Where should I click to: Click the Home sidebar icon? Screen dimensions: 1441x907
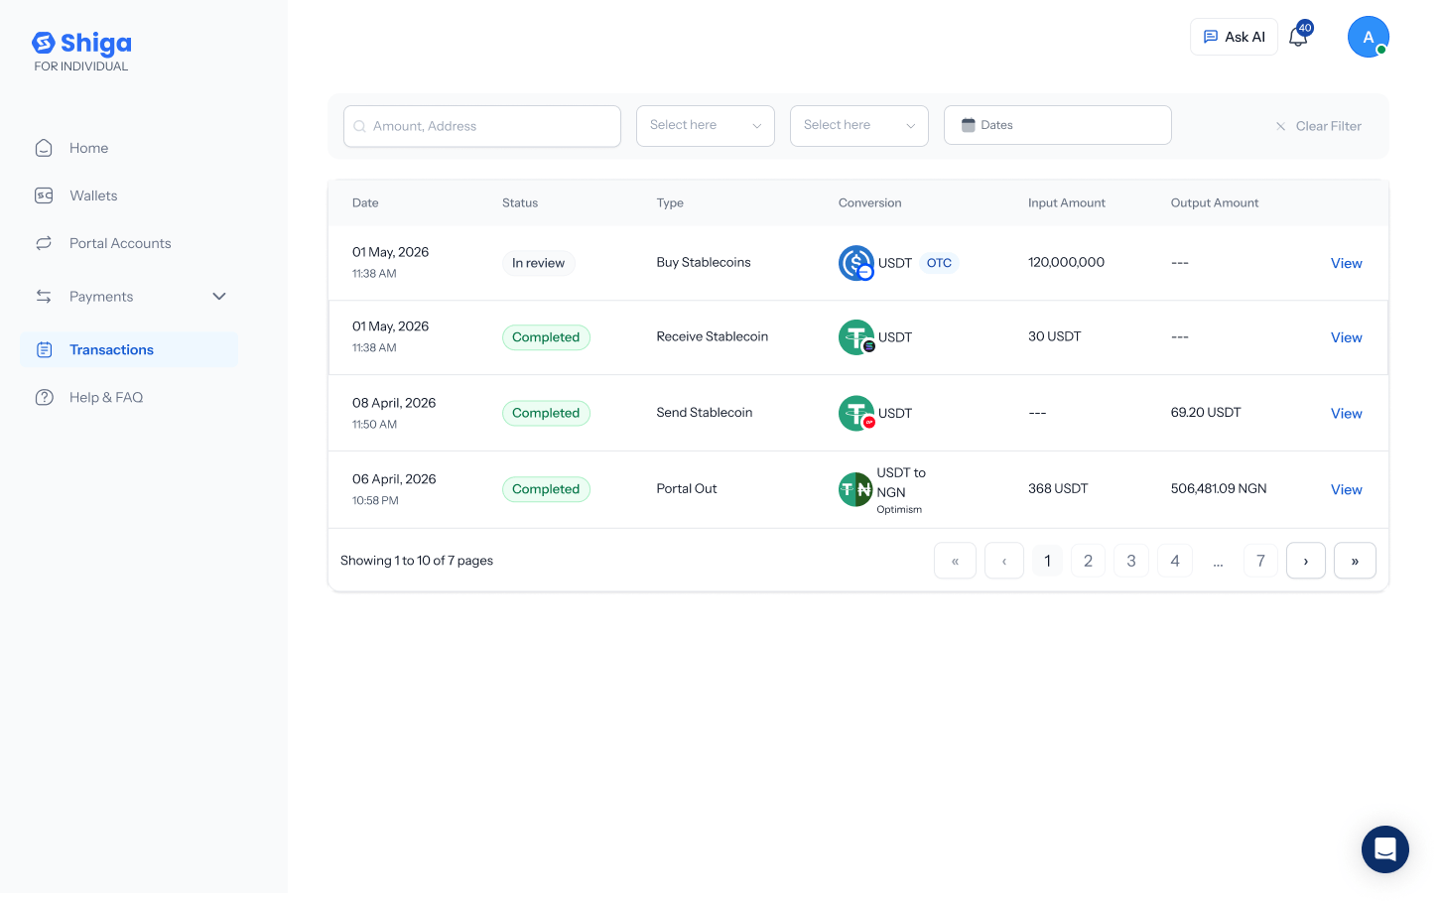point(44,148)
